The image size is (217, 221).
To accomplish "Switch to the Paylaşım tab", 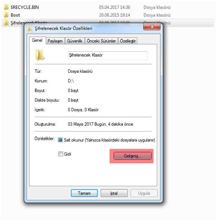I will pos(55,41).
